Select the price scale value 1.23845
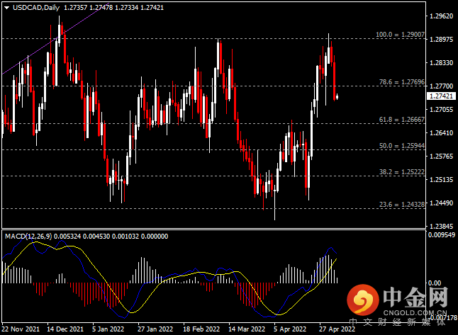 coord(442,226)
